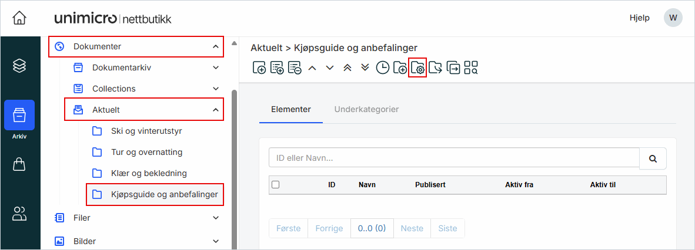This screenshot has width=695, height=250.
Task: Click the shopping bag icon in sidebar
Action: (x=19, y=165)
